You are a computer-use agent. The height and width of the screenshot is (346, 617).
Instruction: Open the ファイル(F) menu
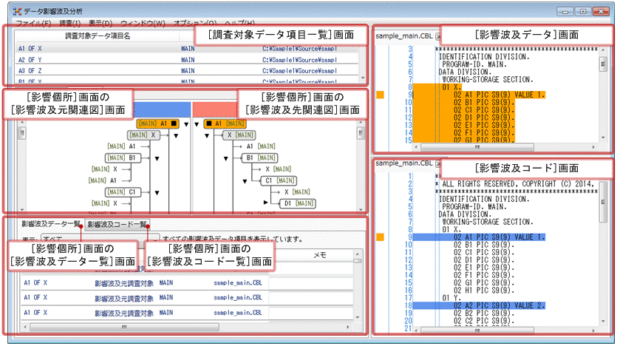pos(33,23)
